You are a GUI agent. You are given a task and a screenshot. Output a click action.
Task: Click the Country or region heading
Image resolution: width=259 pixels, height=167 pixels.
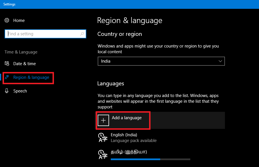120,34
